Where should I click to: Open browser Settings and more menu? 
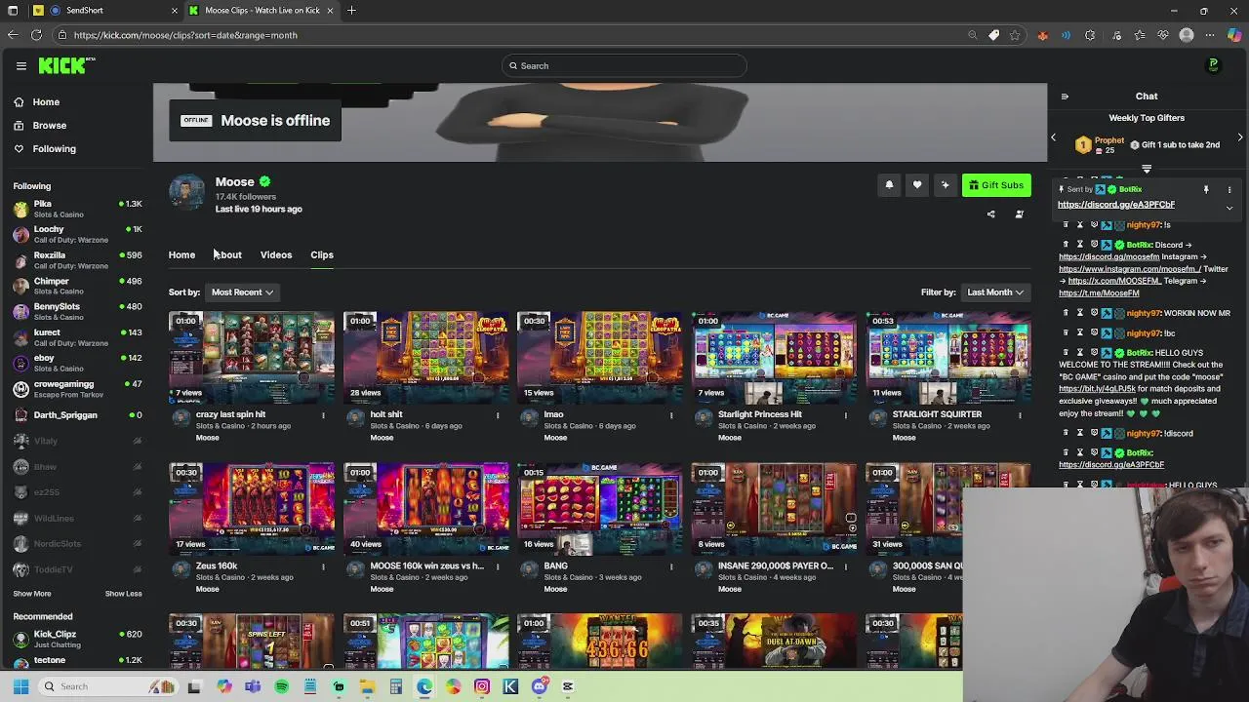(1210, 35)
